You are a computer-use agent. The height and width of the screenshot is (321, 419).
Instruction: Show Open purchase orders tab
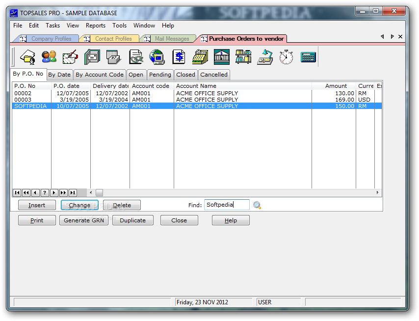click(x=136, y=75)
